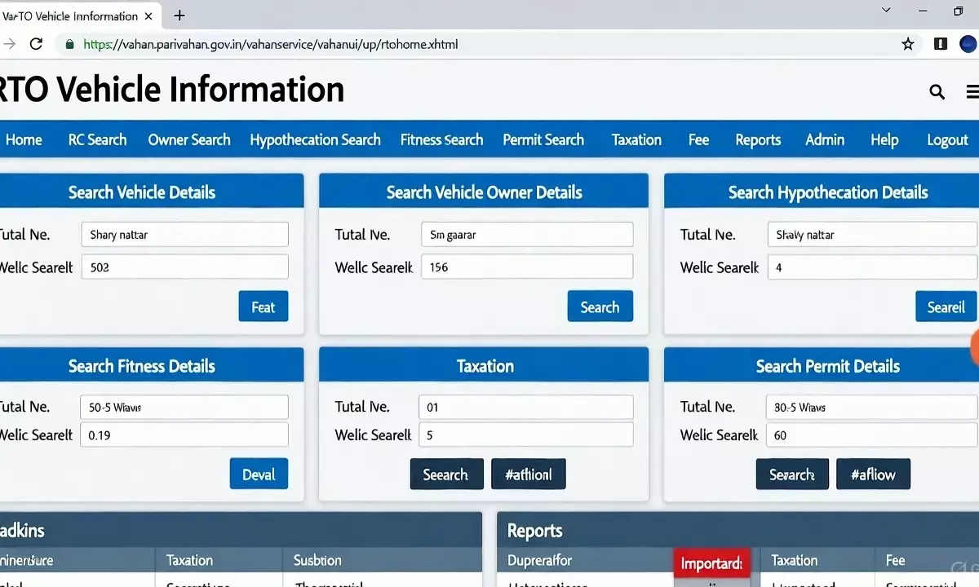Open new browser tab with plus icon
The image size is (979, 587).
point(179,15)
